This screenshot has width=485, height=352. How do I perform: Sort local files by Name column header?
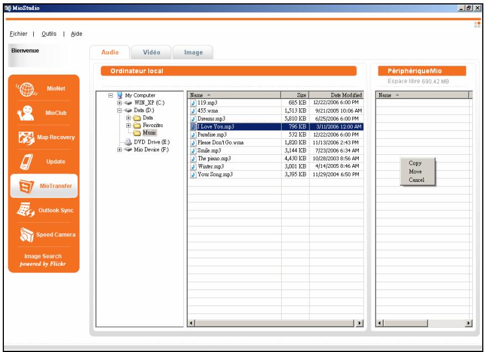coord(234,95)
